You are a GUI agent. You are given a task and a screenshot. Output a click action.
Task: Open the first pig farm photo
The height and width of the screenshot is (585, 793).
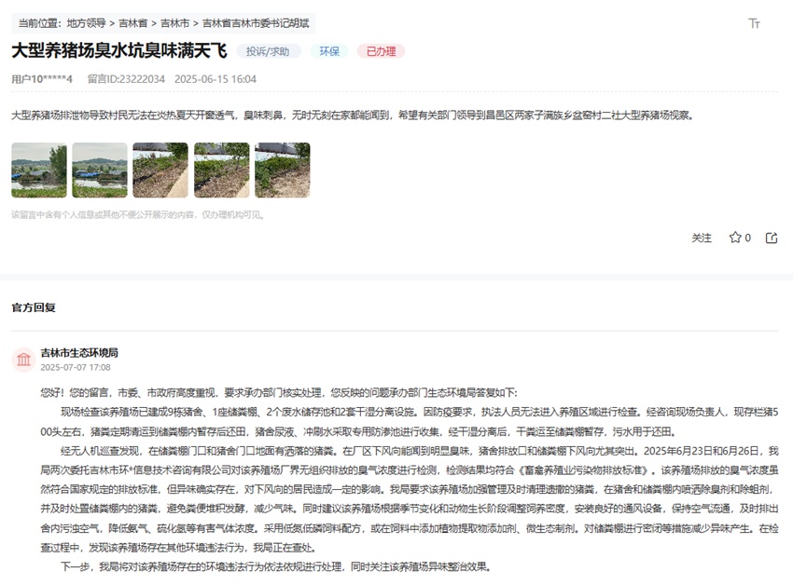(39, 168)
